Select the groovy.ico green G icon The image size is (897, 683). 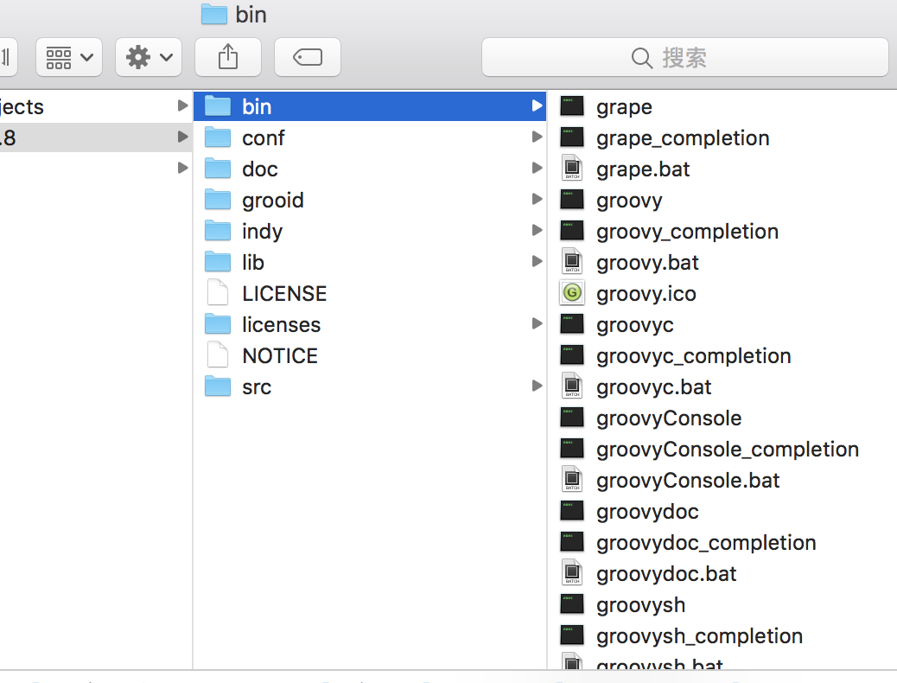click(x=572, y=293)
